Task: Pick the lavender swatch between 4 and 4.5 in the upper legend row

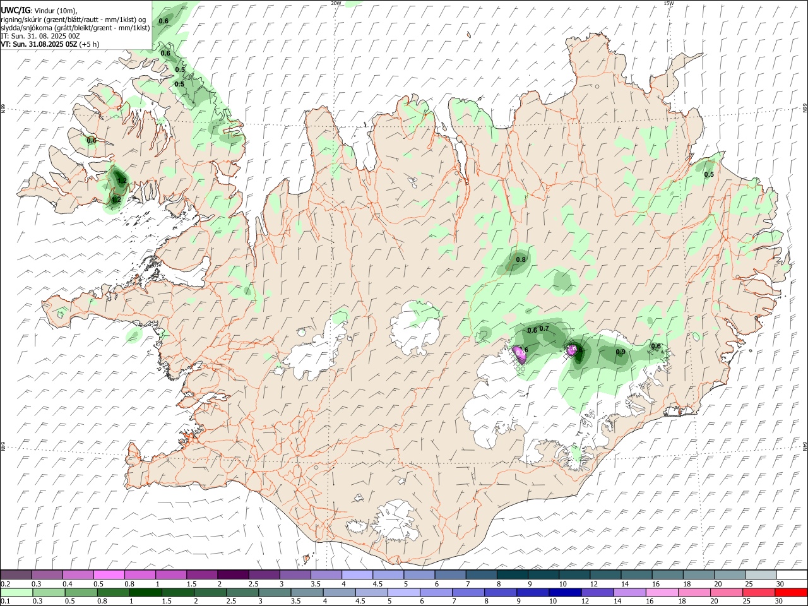Action: point(357,575)
